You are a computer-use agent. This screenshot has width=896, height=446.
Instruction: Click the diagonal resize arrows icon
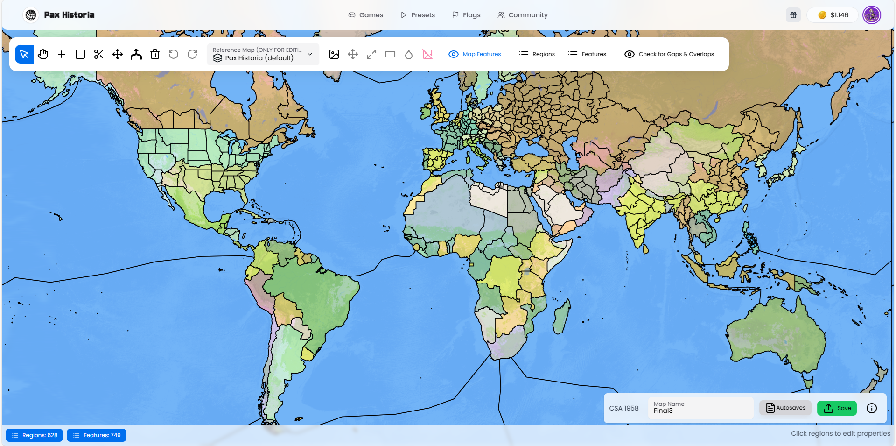(x=371, y=54)
